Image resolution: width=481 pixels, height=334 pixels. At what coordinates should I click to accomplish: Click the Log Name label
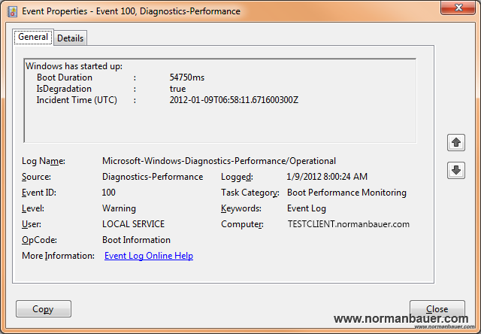click(x=44, y=161)
